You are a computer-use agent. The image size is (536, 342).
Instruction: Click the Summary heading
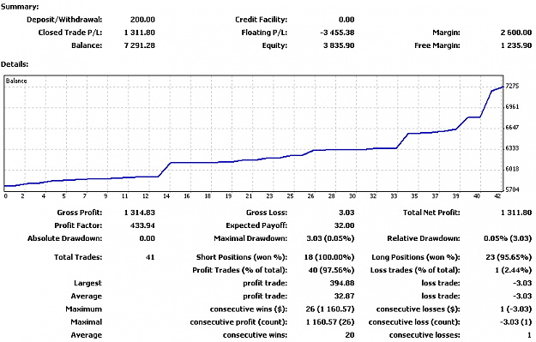point(20,7)
